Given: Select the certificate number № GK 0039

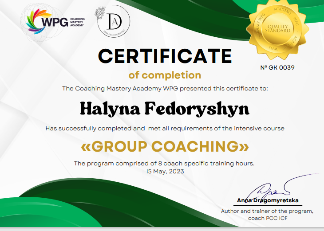Looking at the screenshot, I should 278,68.
